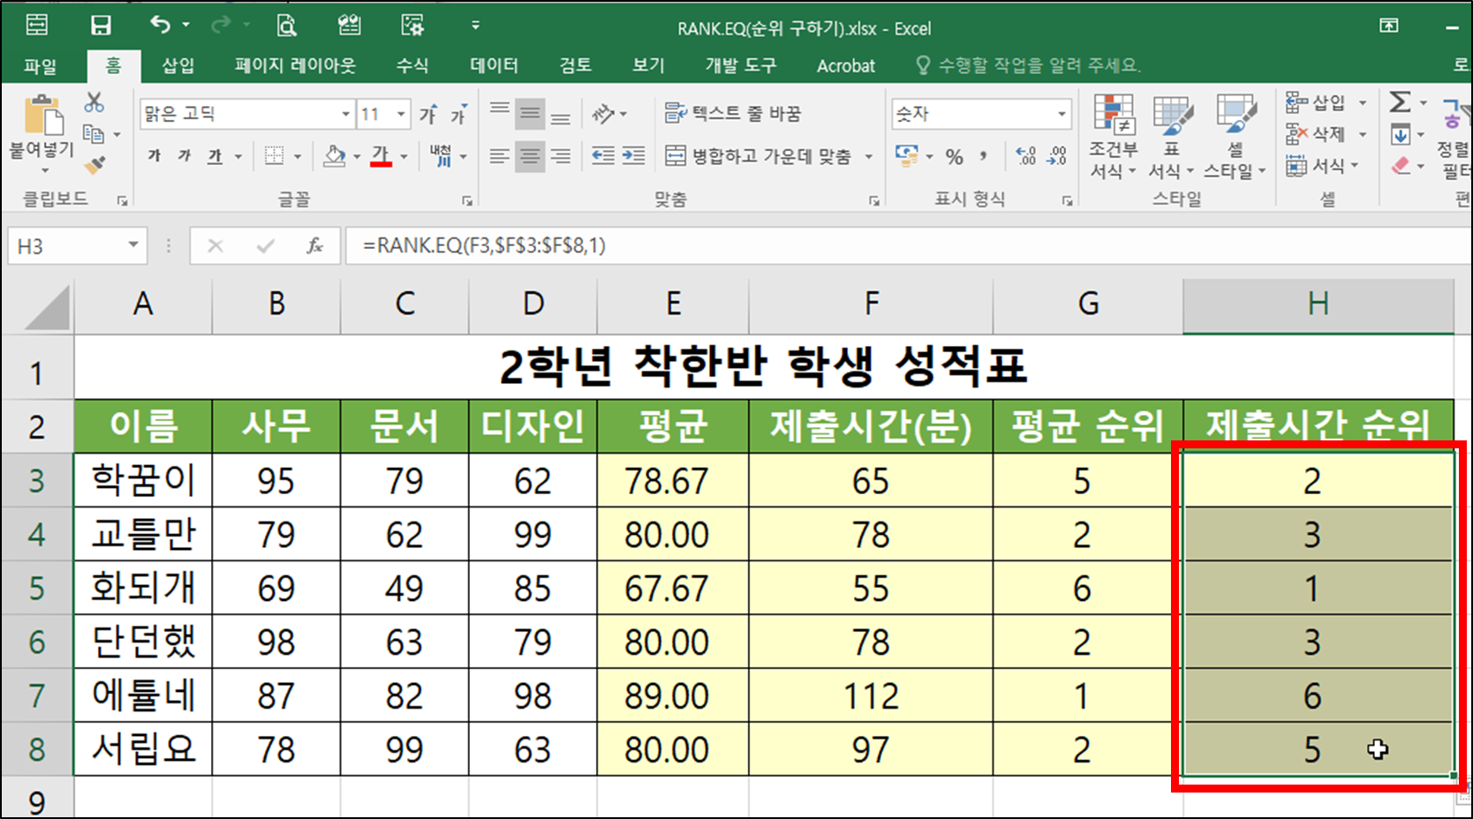
Task: Select the Format Painter brush icon
Action: 94,163
